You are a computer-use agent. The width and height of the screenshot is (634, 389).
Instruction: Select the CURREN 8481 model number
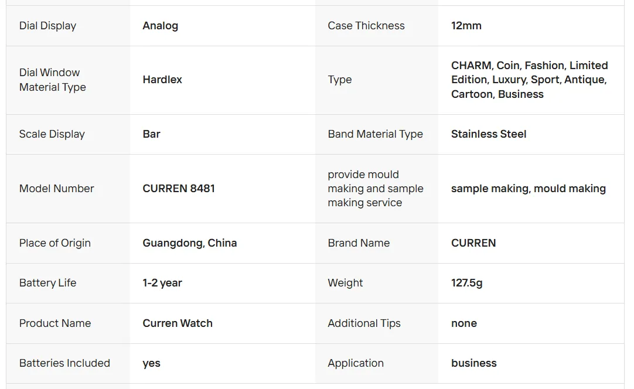[178, 189]
